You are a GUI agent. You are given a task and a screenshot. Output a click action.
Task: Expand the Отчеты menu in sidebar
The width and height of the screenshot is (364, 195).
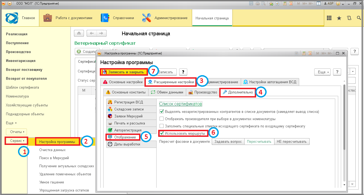tap(16, 132)
